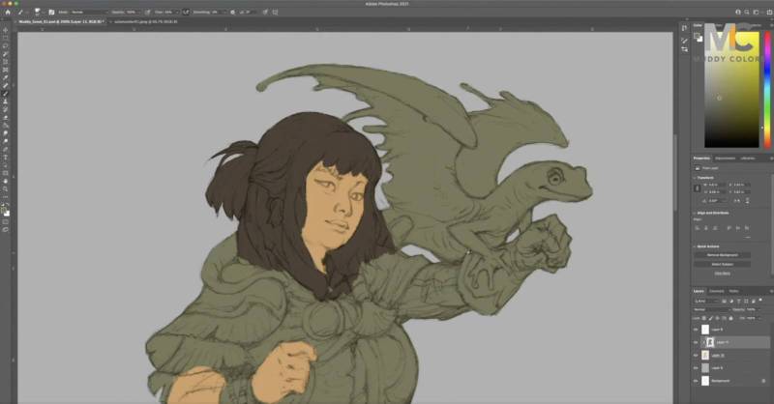Screen dimensions: 774x404
Task: Click the foreground color swatch in toolbox
Action: pos(4,210)
